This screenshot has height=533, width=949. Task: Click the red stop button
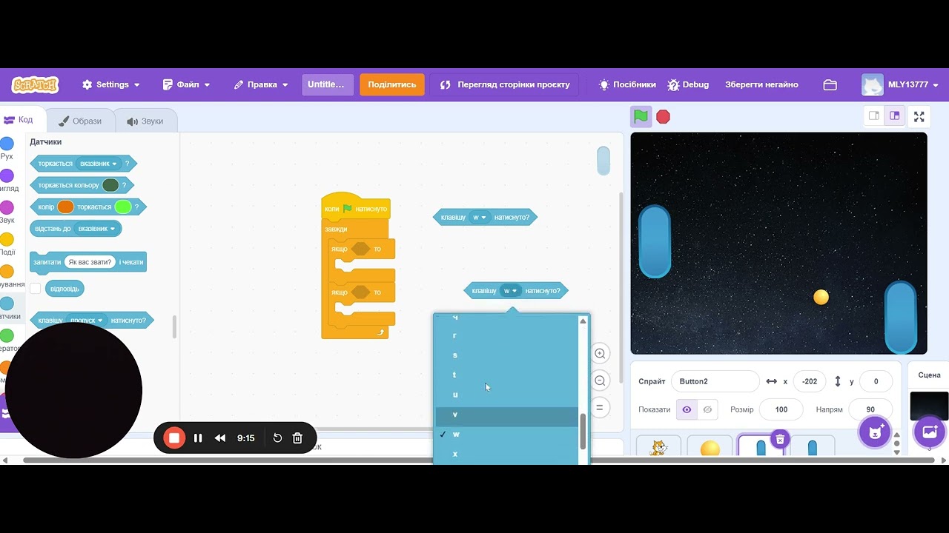point(663,117)
